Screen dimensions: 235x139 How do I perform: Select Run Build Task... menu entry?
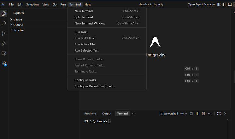(x=107, y=38)
